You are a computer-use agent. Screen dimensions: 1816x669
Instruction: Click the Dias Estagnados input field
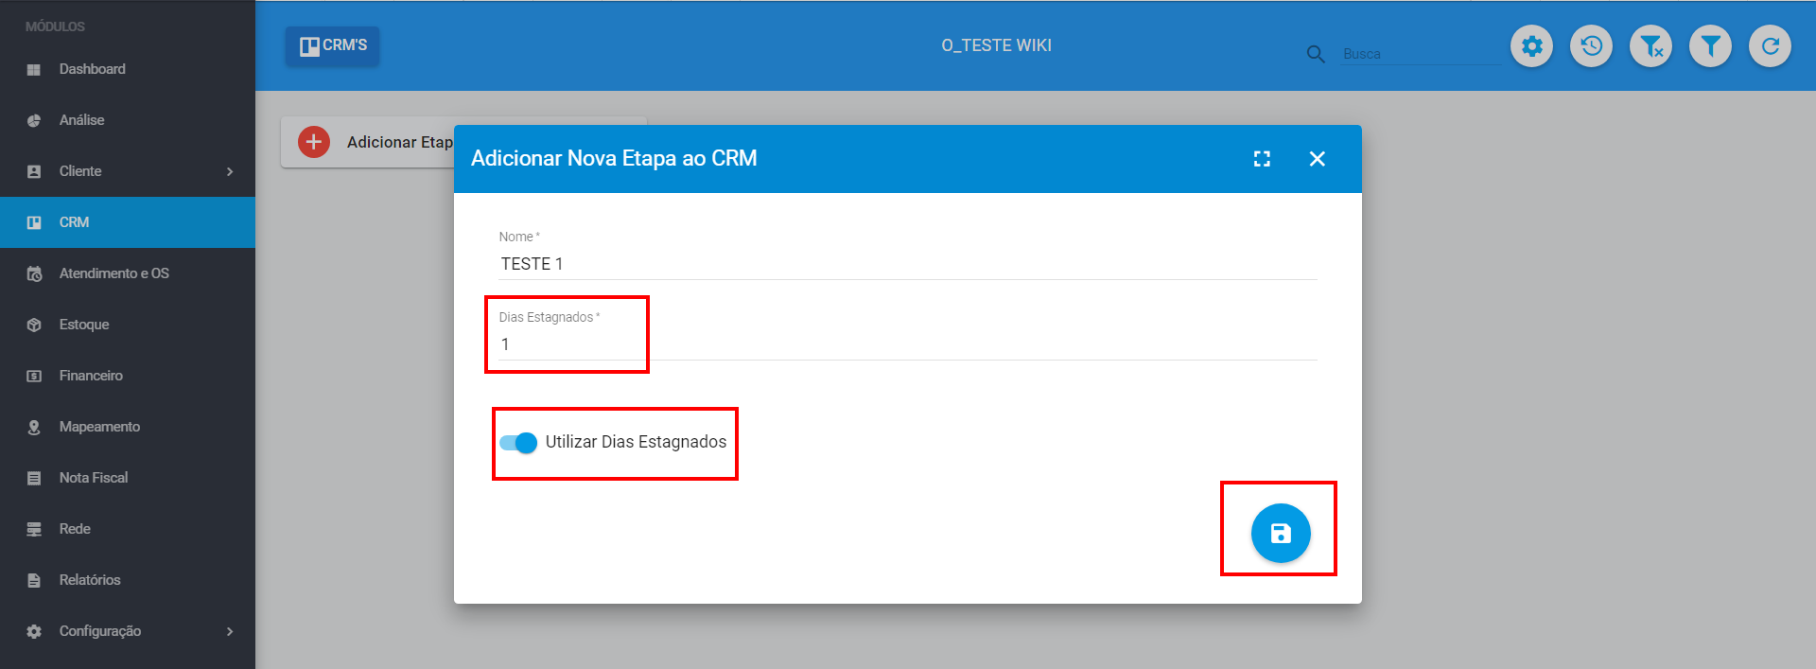pyautogui.click(x=908, y=344)
